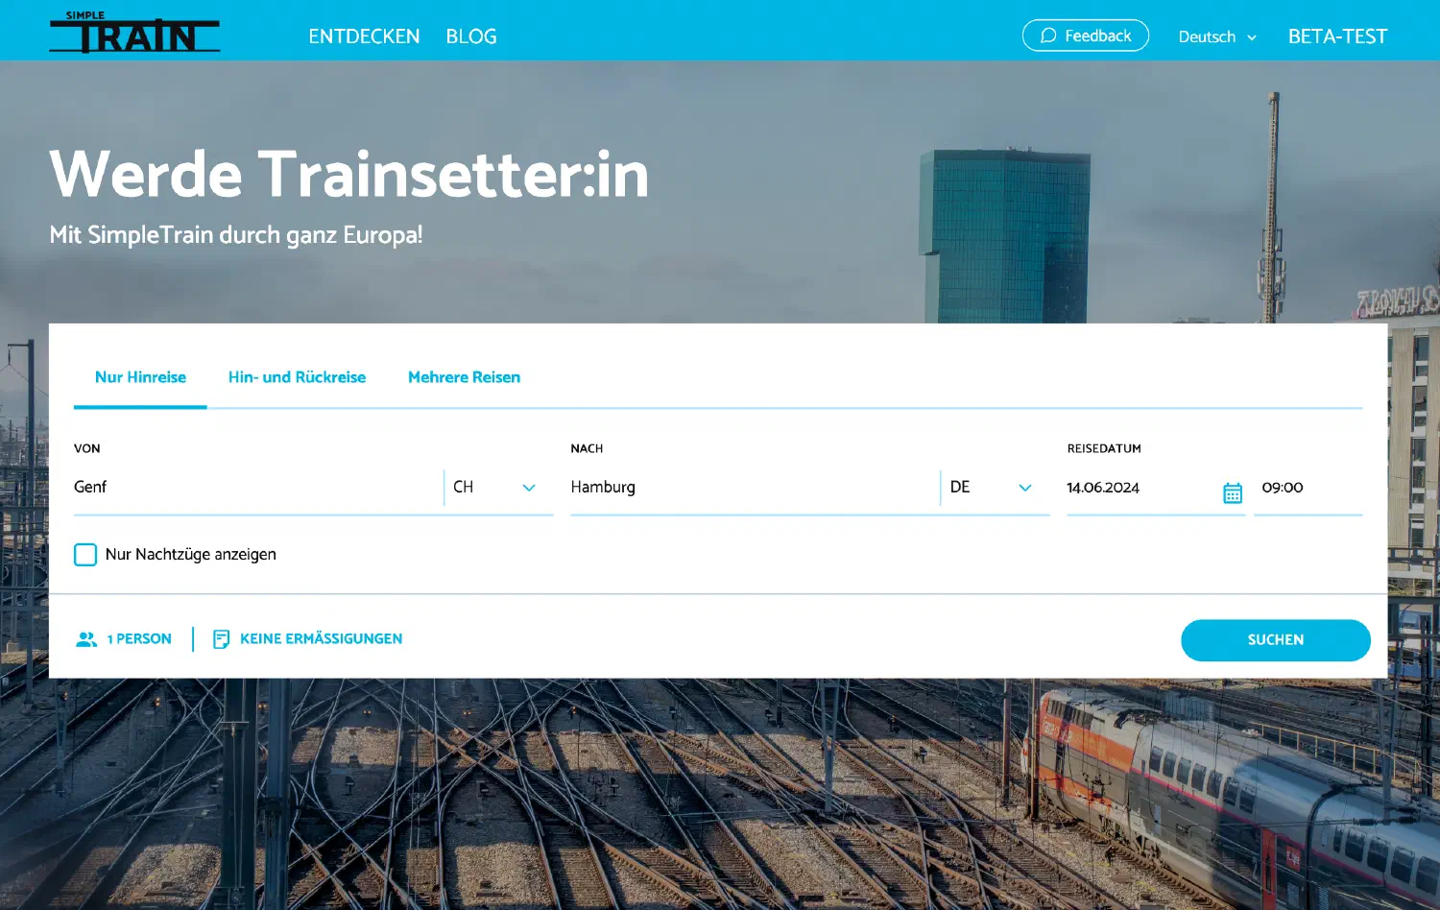The height and width of the screenshot is (910, 1440).
Task: Click the SUCHEN search button
Action: tap(1276, 639)
